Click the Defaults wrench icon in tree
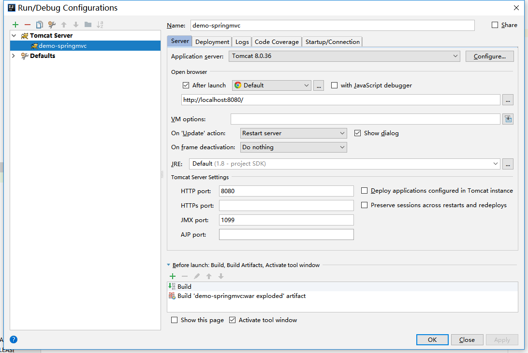The width and height of the screenshot is (528, 353). 25,56
